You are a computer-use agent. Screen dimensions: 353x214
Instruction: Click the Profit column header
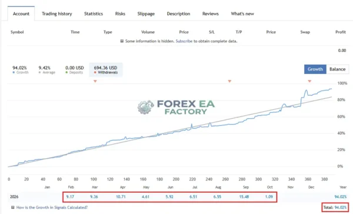tap(341, 32)
